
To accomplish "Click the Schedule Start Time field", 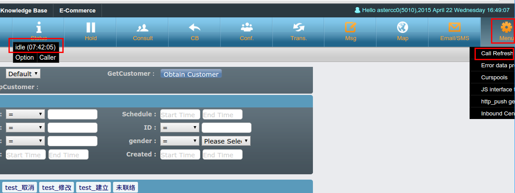I will click(x=180, y=115).
